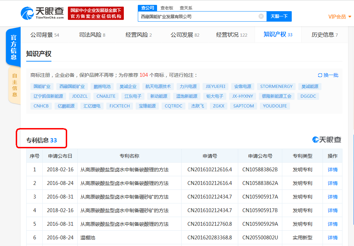Click the 实用新型 patent type cell
Viewport: 354px width, 246px height.
303,238
